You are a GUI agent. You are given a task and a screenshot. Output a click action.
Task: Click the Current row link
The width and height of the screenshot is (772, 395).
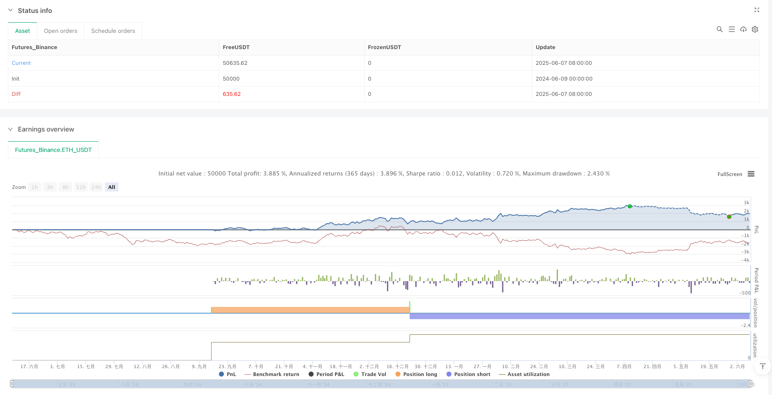pos(21,63)
